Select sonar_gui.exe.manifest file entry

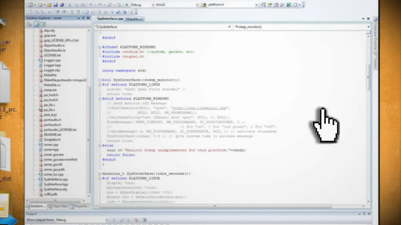[60, 160]
